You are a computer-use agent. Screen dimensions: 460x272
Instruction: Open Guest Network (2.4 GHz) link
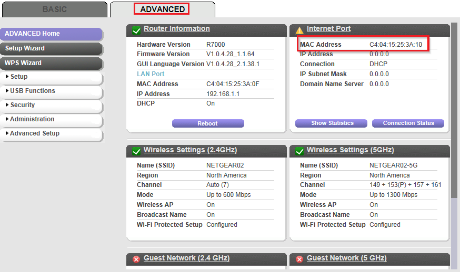click(x=187, y=258)
